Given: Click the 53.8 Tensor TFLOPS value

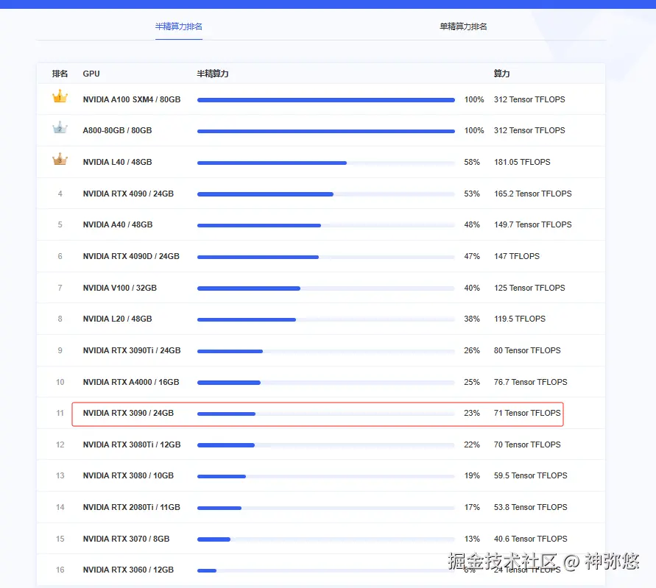Looking at the screenshot, I should (531, 507).
